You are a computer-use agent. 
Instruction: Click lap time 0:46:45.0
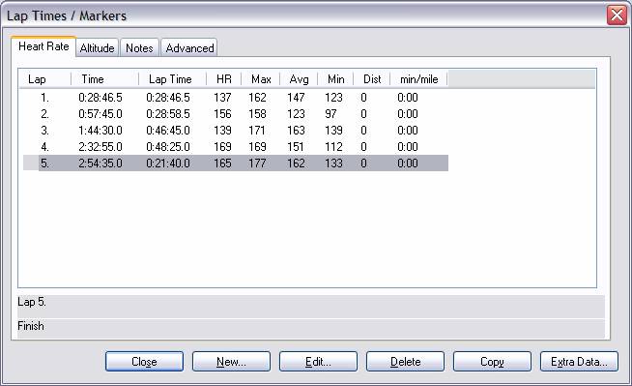pyautogui.click(x=168, y=131)
